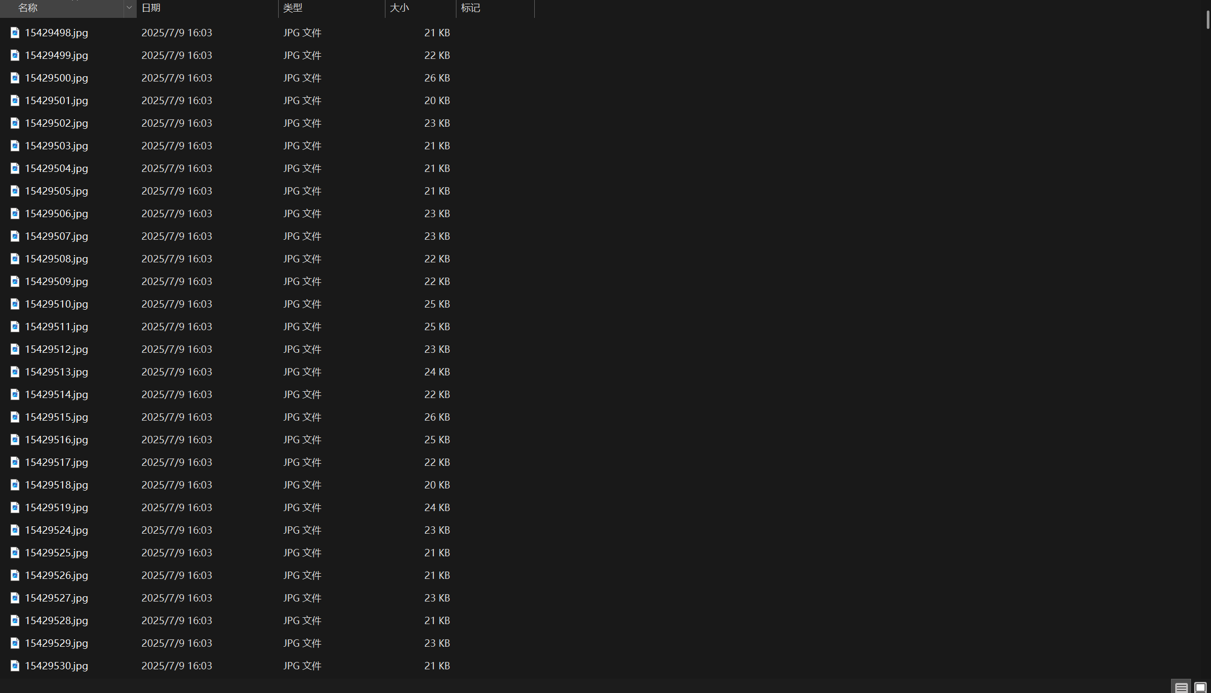Viewport: 1211px width, 693px height.
Task: Click the file icon of 15429499.jpg
Action: (15, 55)
